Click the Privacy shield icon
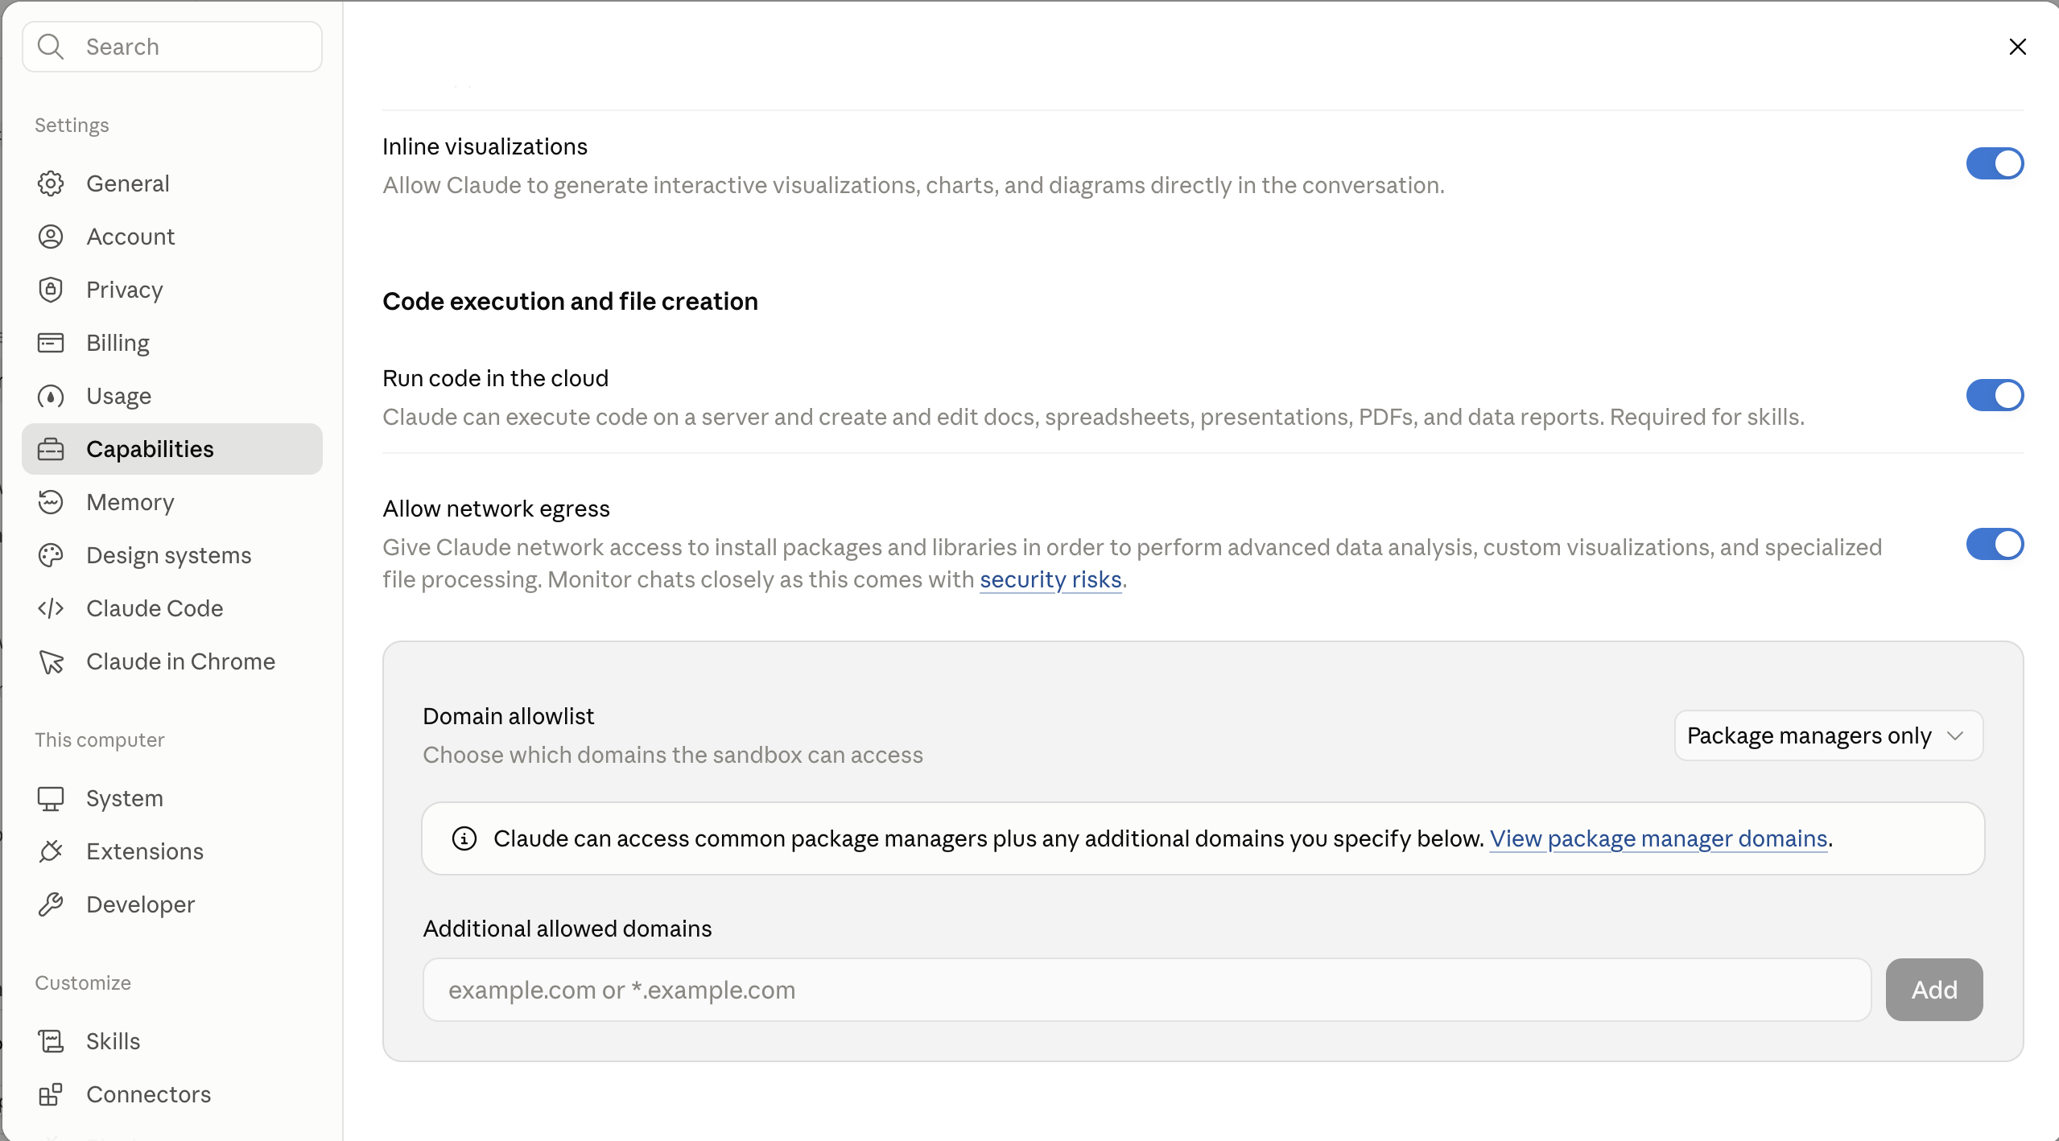This screenshot has height=1141, width=2059. [x=51, y=290]
